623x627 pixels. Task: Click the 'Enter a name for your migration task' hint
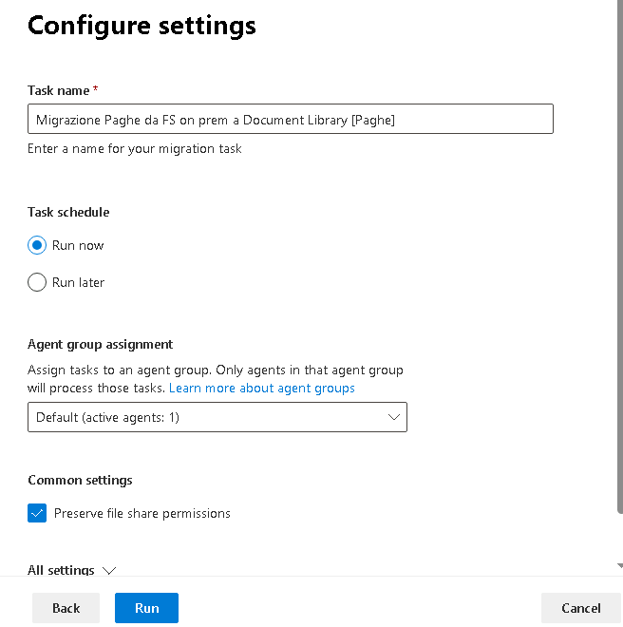point(134,149)
